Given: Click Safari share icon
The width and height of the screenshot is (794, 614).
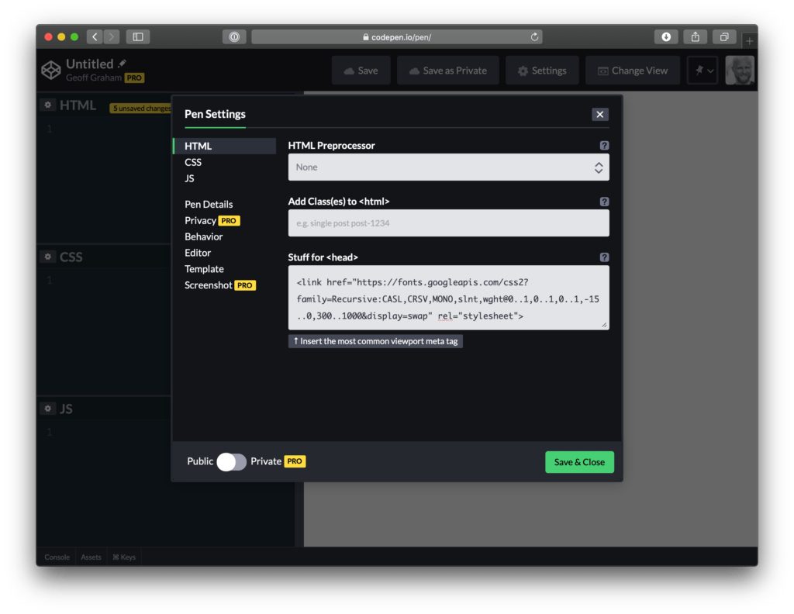Looking at the screenshot, I should click(x=695, y=36).
